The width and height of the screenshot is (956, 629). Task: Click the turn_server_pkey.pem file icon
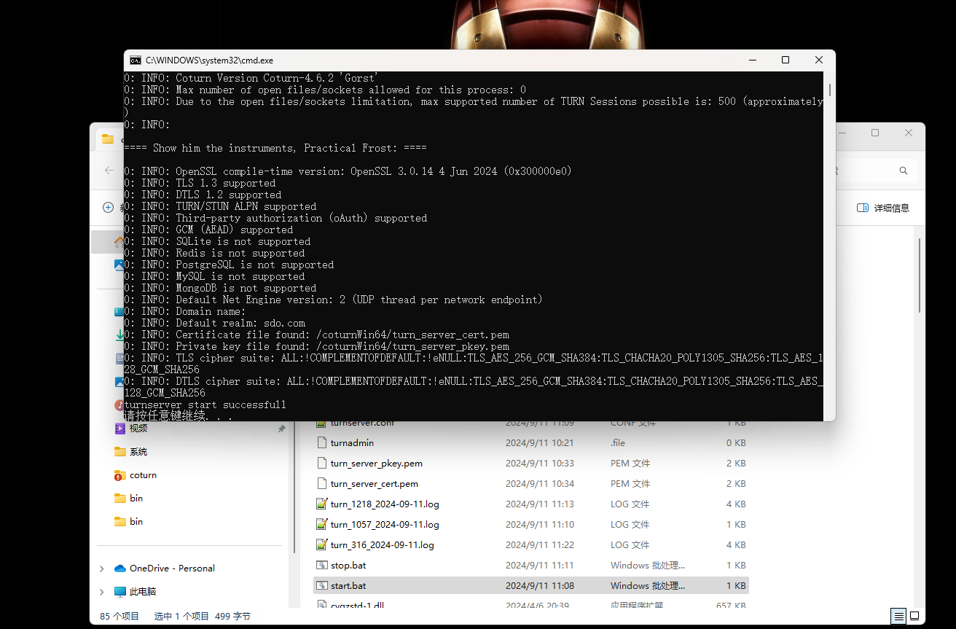[321, 464]
